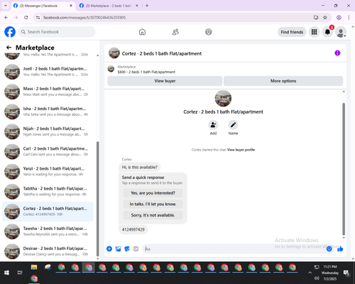The image size is (355, 284).
Task: Click the Cortez message "4124997429"
Action: click(x=133, y=229)
